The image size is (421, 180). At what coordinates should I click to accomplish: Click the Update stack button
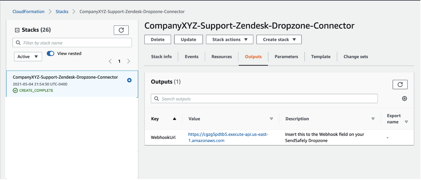click(x=188, y=40)
